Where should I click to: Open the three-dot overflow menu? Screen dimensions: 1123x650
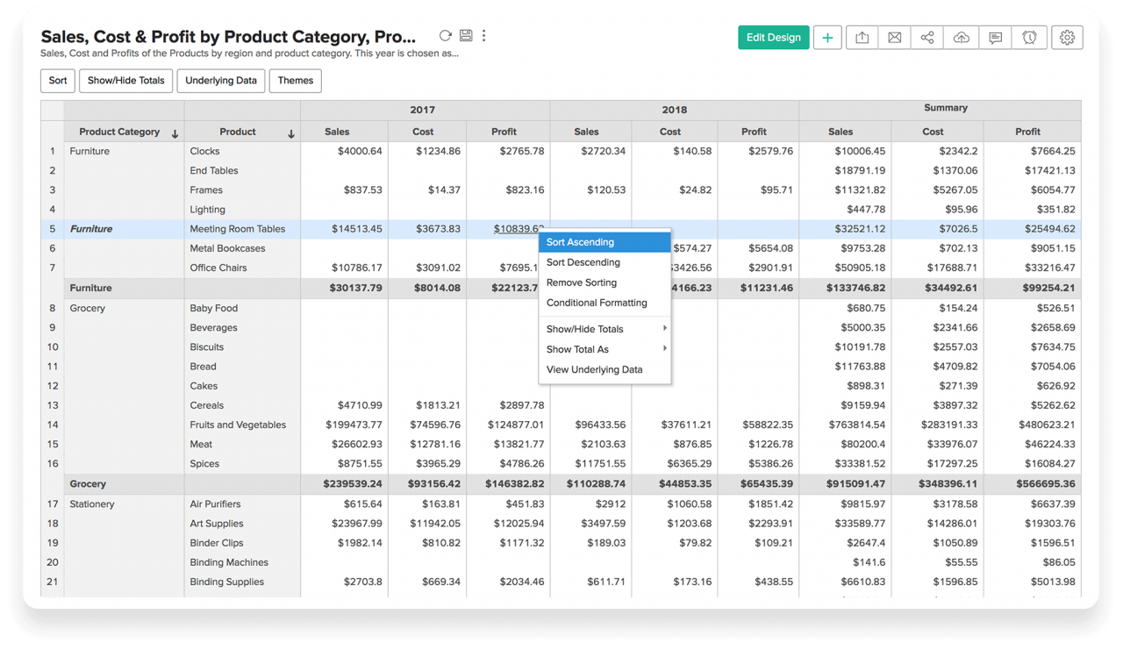[x=483, y=37]
